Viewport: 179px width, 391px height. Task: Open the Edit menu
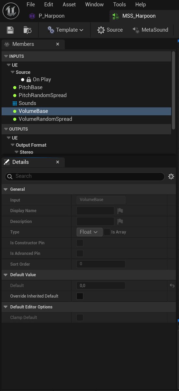pyautogui.click(x=49, y=5)
